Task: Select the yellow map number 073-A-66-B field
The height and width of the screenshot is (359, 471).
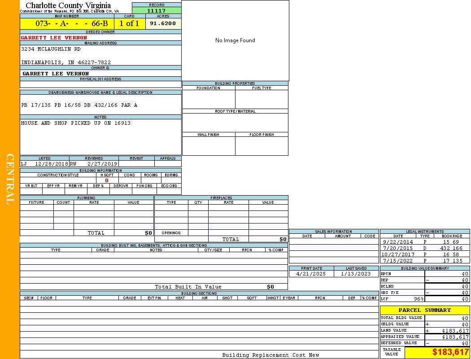Action: 67,24
